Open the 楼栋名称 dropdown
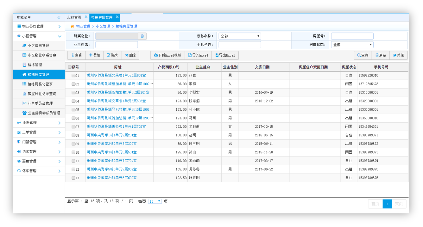 (240, 36)
